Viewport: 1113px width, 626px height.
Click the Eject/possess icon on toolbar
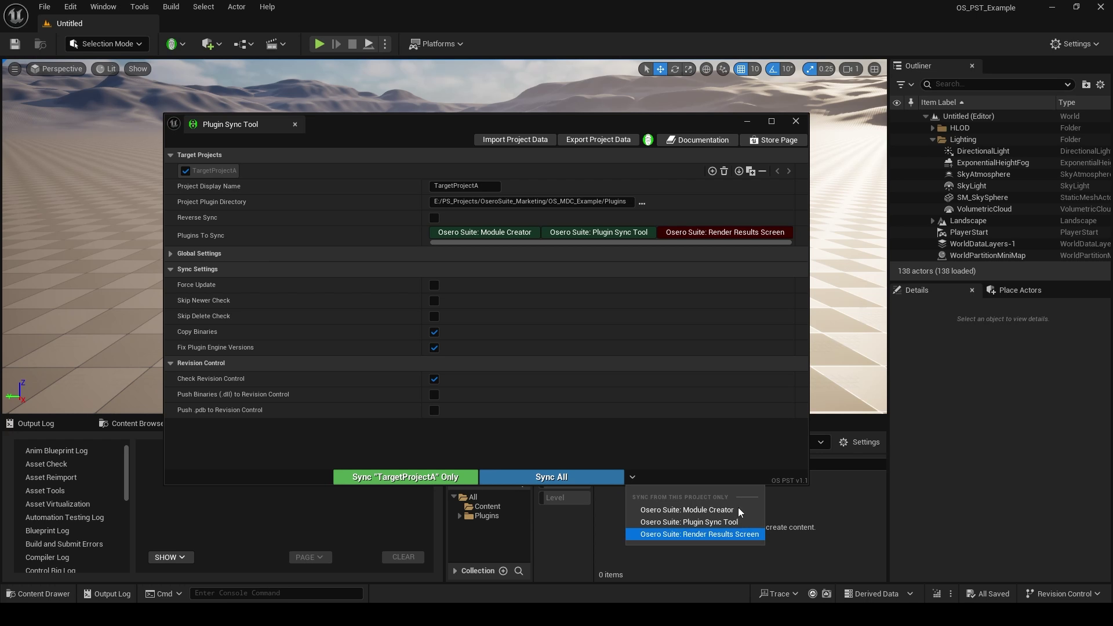tap(369, 44)
